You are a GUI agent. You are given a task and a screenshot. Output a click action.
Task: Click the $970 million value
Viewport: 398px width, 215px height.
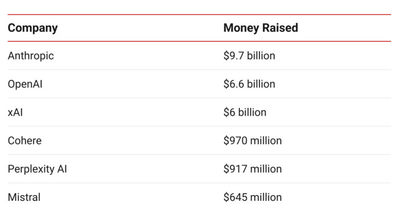pos(252,141)
